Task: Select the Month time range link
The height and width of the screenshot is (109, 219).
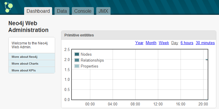Action: [151, 43]
